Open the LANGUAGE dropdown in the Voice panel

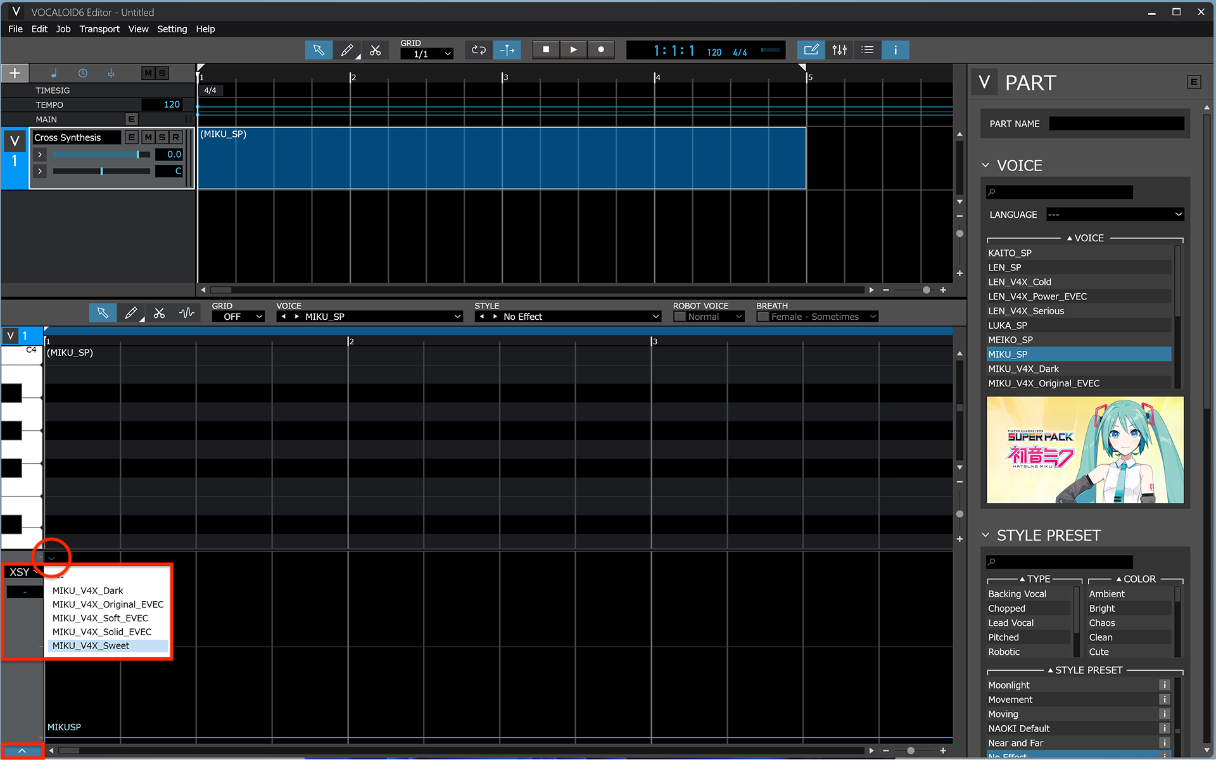coord(1115,214)
